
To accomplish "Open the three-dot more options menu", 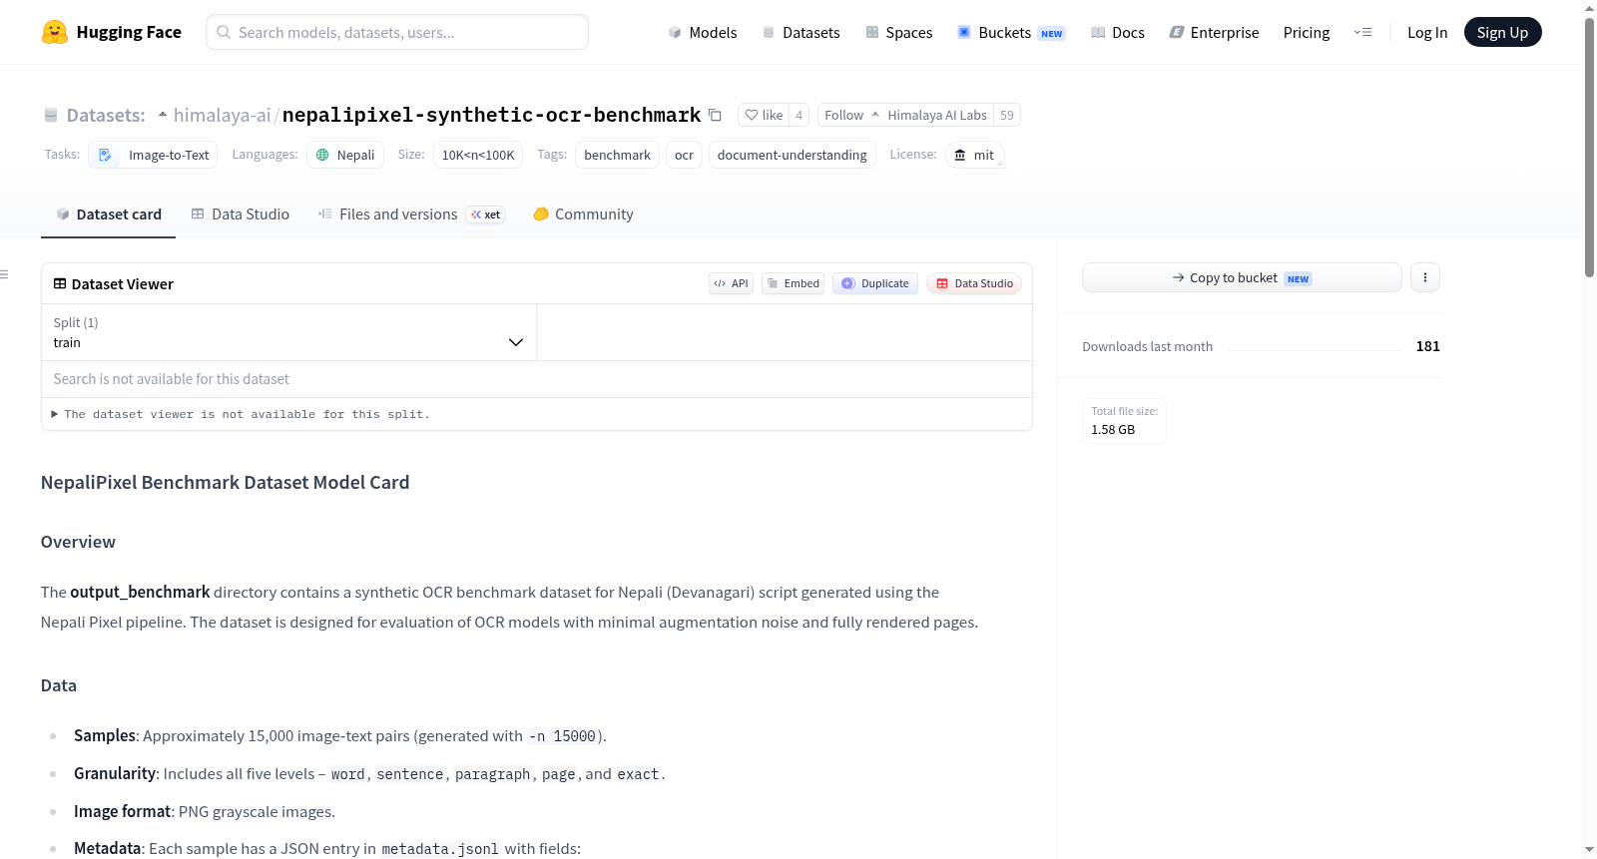I will click(1424, 277).
